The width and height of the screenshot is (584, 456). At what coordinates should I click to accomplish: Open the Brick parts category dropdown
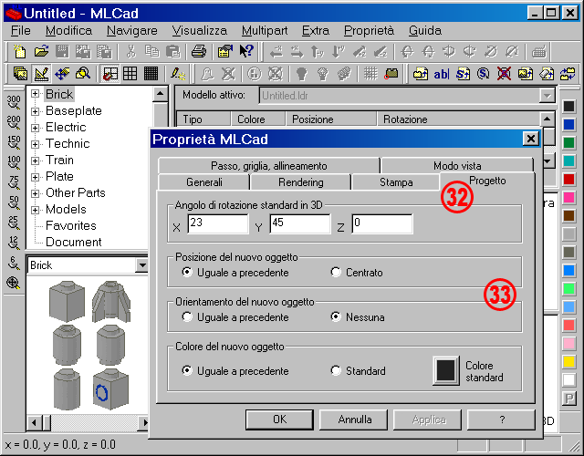[142, 265]
